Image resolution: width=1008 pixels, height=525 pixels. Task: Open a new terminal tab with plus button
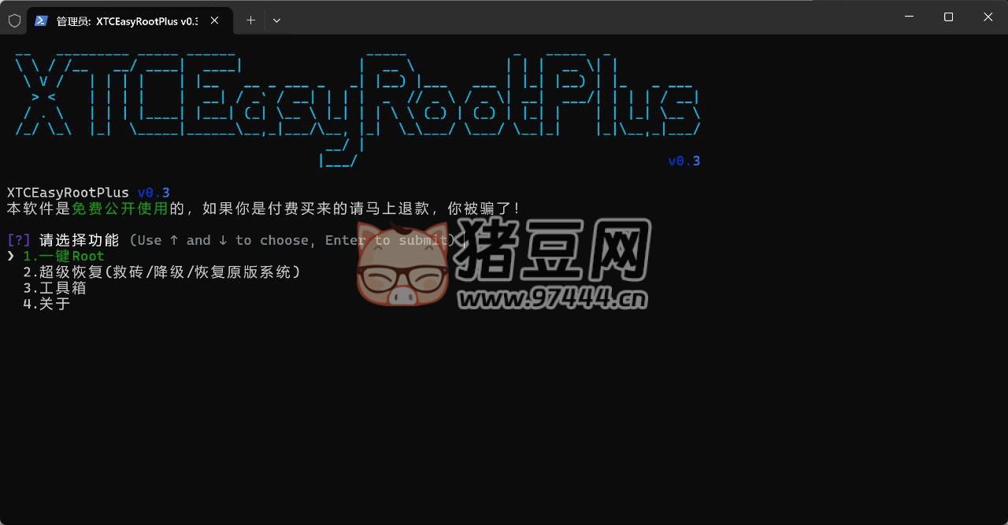click(x=250, y=20)
